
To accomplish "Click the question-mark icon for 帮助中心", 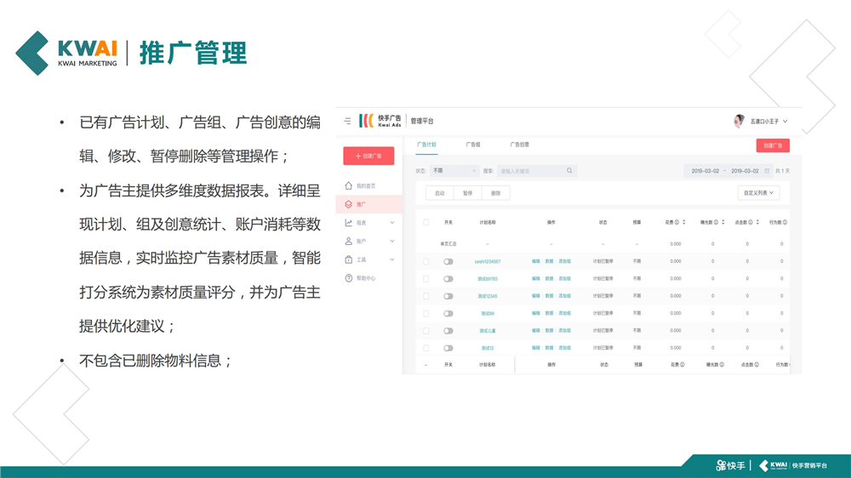I will (x=348, y=278).
